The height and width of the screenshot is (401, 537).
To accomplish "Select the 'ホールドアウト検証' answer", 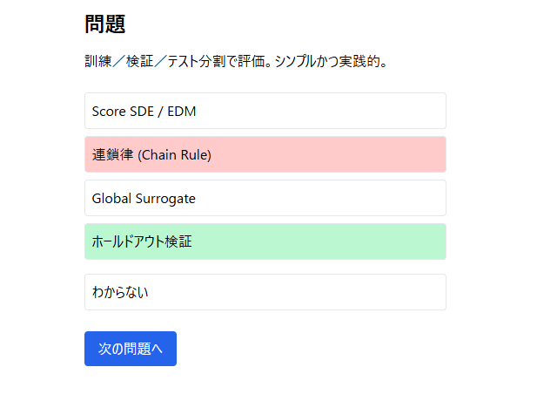I will pyautogui.click(x=265, y=241).
